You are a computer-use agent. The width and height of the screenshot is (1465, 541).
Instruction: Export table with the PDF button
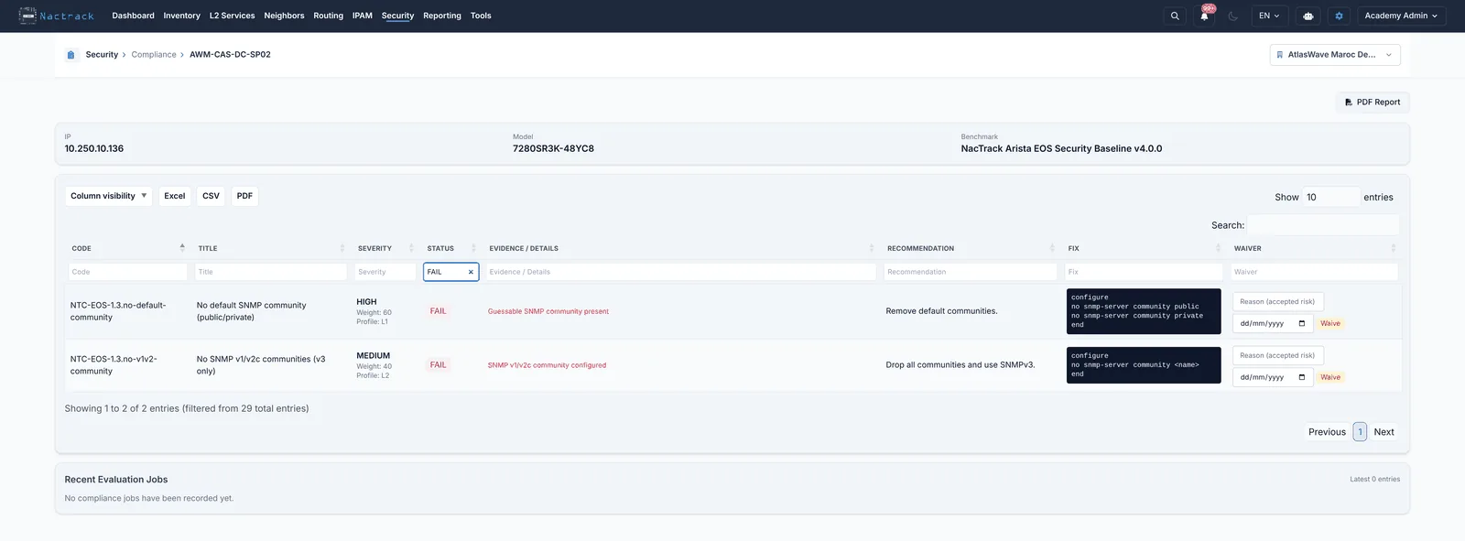[x=244, y=196]
